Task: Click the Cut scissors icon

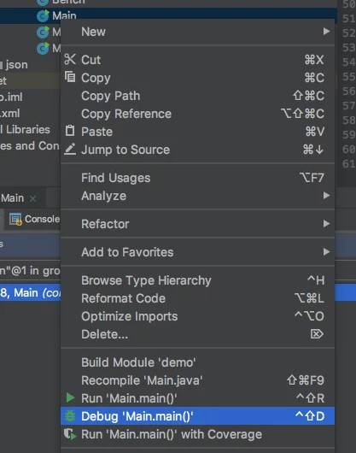Action: click(x=70, y=59)
